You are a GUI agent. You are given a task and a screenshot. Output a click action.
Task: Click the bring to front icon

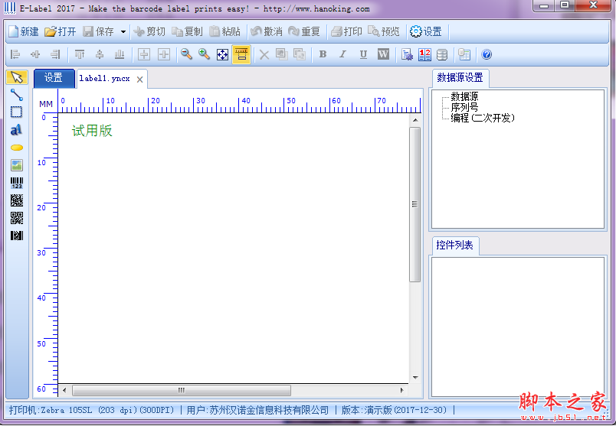coord(282,54)
